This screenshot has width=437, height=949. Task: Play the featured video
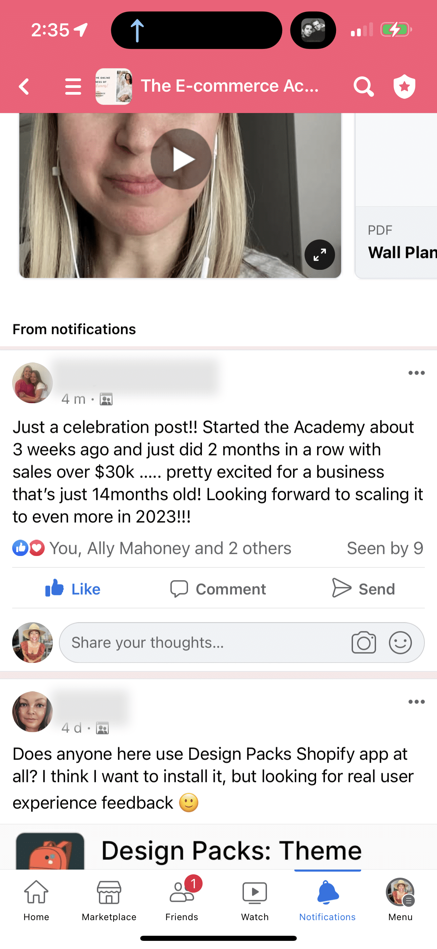(x=181, y=159)
